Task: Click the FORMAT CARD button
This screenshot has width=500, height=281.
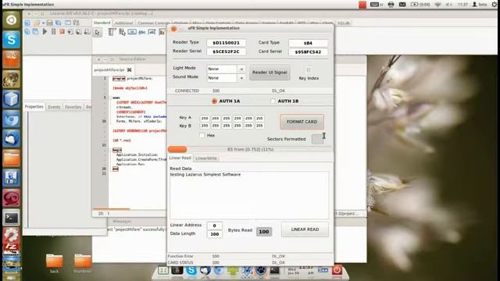Action: [302, 122]
